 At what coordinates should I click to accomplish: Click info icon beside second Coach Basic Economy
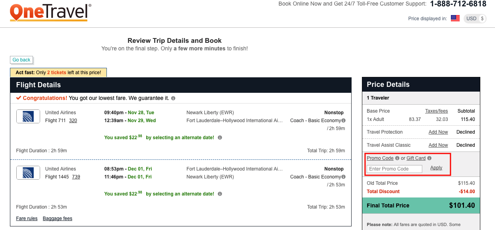click(343, 177)
